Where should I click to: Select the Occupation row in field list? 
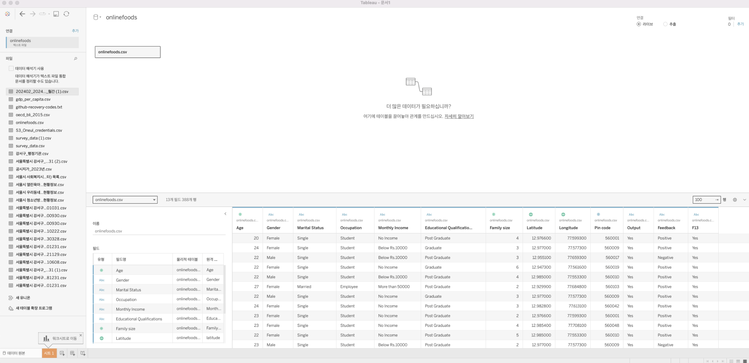(158, 300)
